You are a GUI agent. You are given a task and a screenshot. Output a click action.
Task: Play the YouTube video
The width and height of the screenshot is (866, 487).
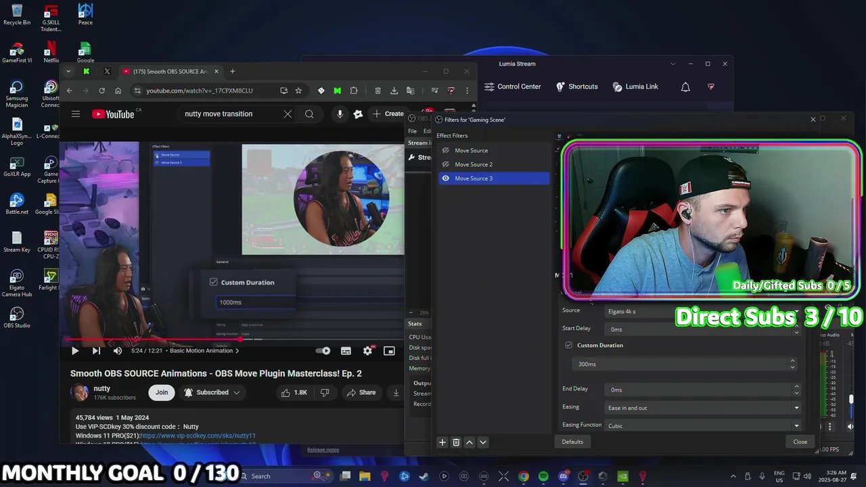[75, 350]
